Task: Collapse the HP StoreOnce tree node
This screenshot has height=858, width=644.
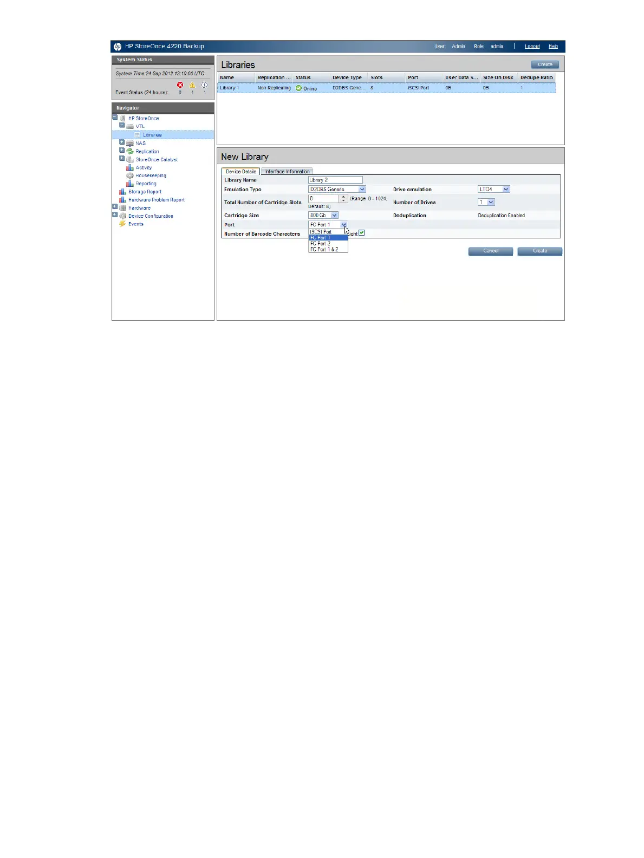Action: (x=115, y=117)
